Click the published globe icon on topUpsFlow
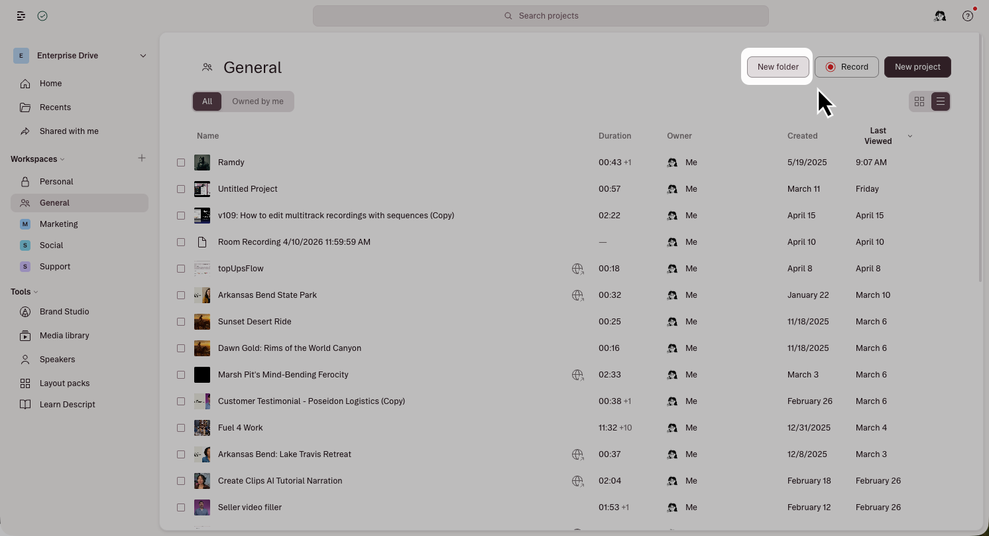Viewport: 989px width, 536px height. tap(577, 268)
